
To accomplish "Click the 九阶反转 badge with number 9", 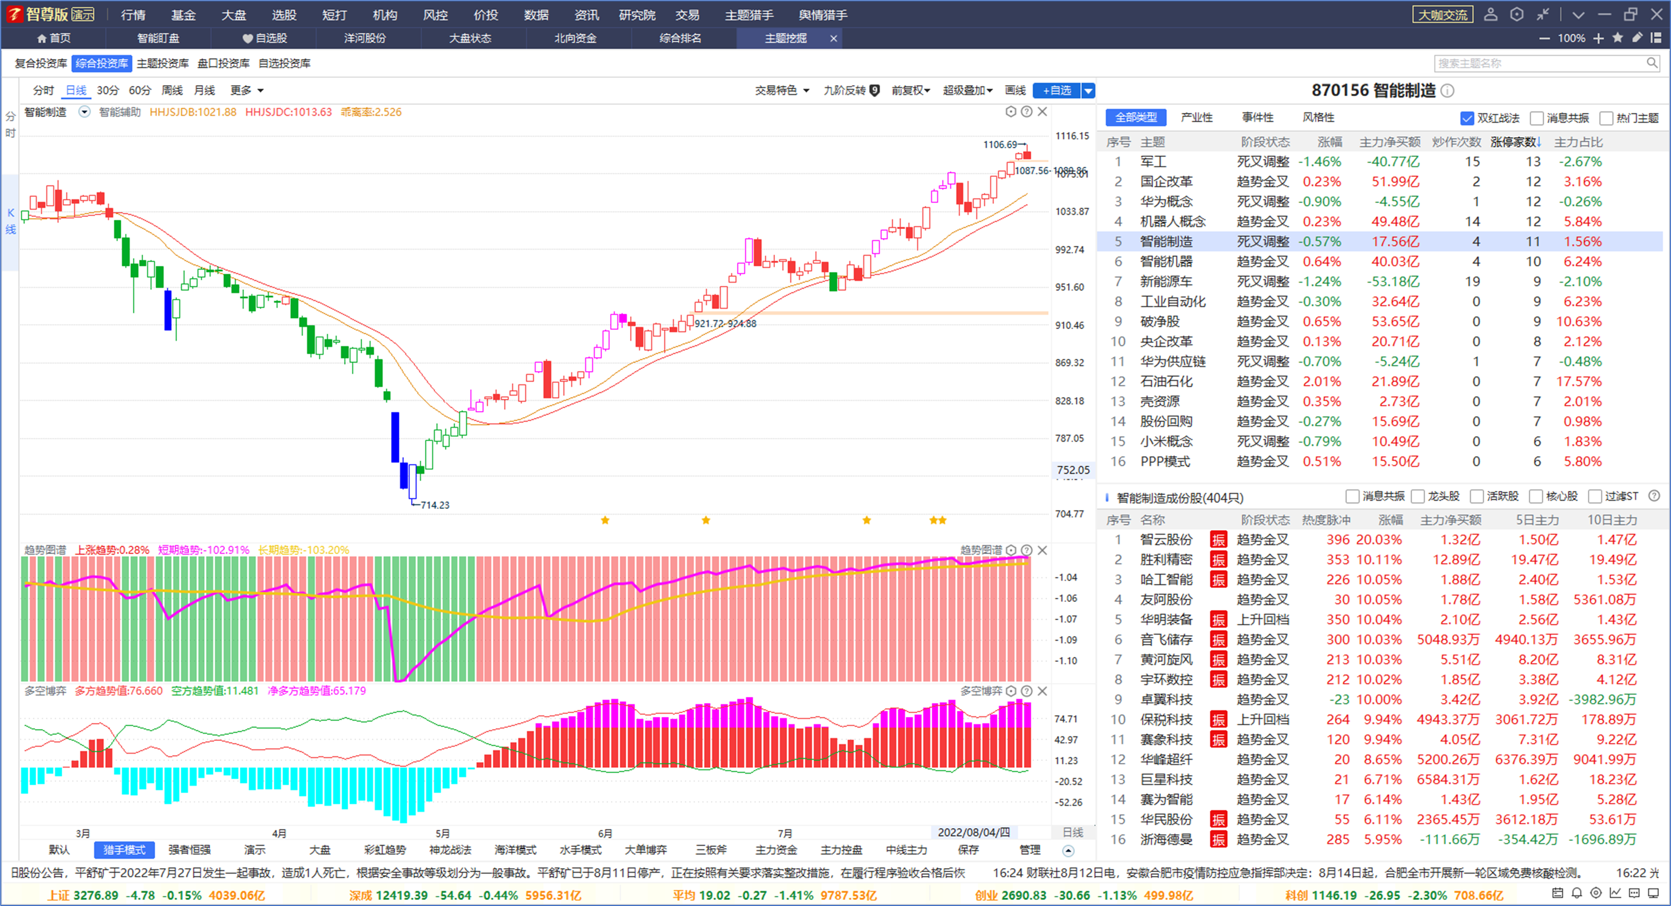I will (874, 90).
